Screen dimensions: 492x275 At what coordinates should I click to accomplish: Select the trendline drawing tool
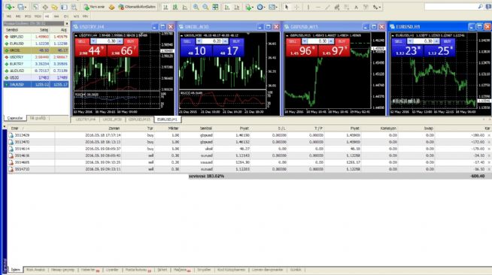coord(327,7)
